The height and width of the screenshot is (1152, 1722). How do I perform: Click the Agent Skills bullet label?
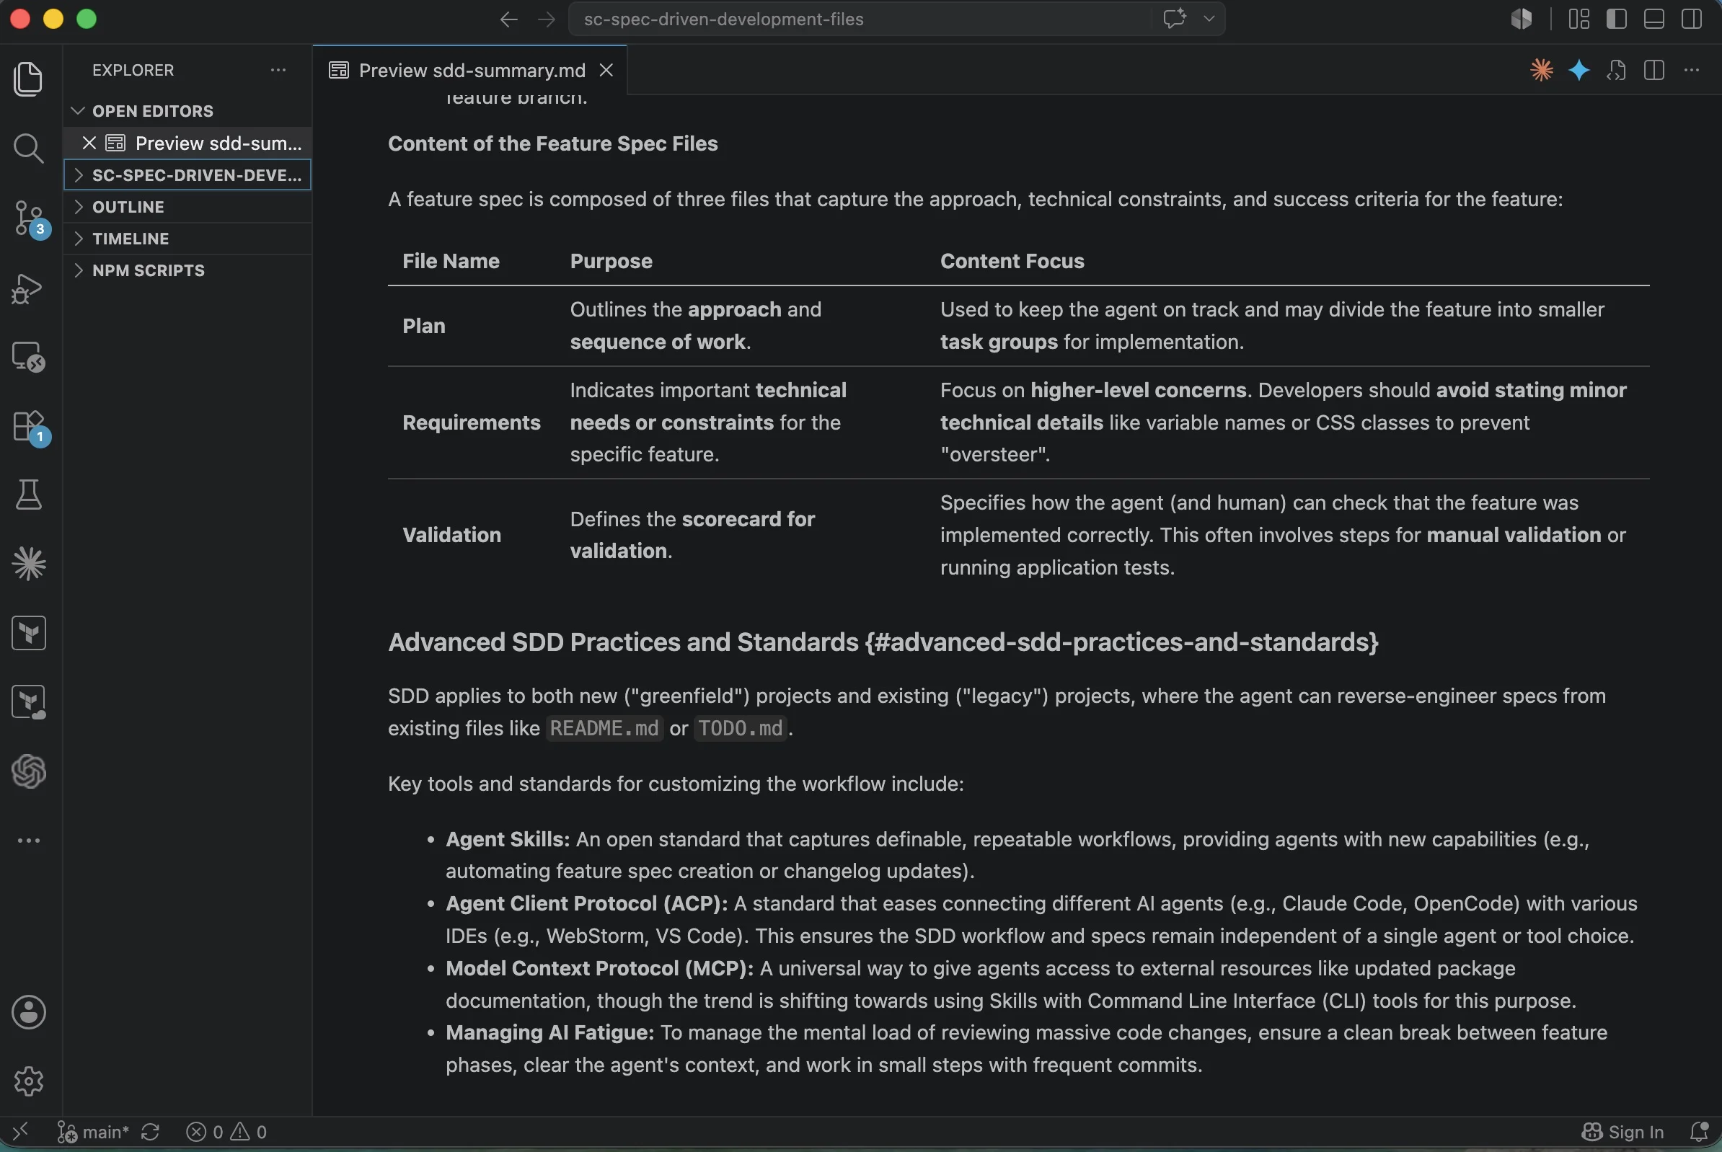tap(507, 839)
